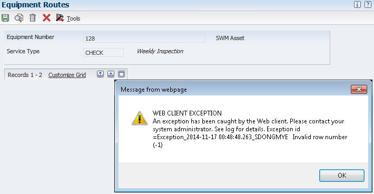The width and height of the screenshot is (374, 194).
Task: Open the Customize Grid link
Action: (67, 75)
